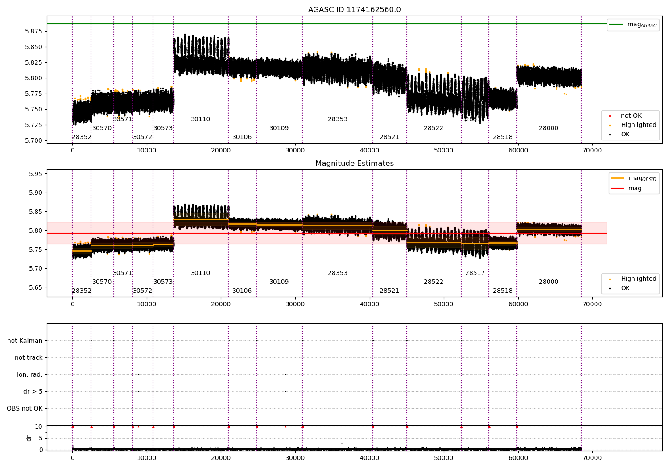
Task: Click the 'dr' axis label
Action: (x=29, y=439)
